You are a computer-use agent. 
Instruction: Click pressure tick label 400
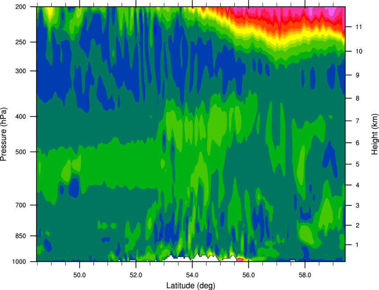pyautogui.click(x=21, y=116)
